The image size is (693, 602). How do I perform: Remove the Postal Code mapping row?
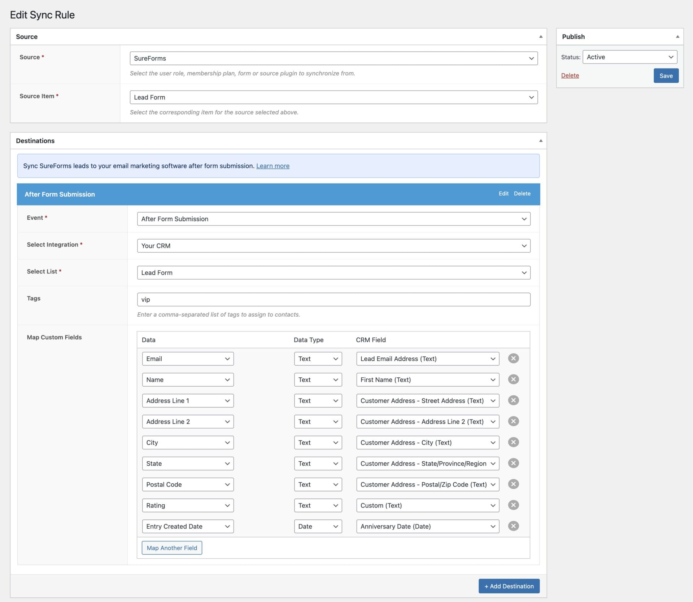point(513,484)
